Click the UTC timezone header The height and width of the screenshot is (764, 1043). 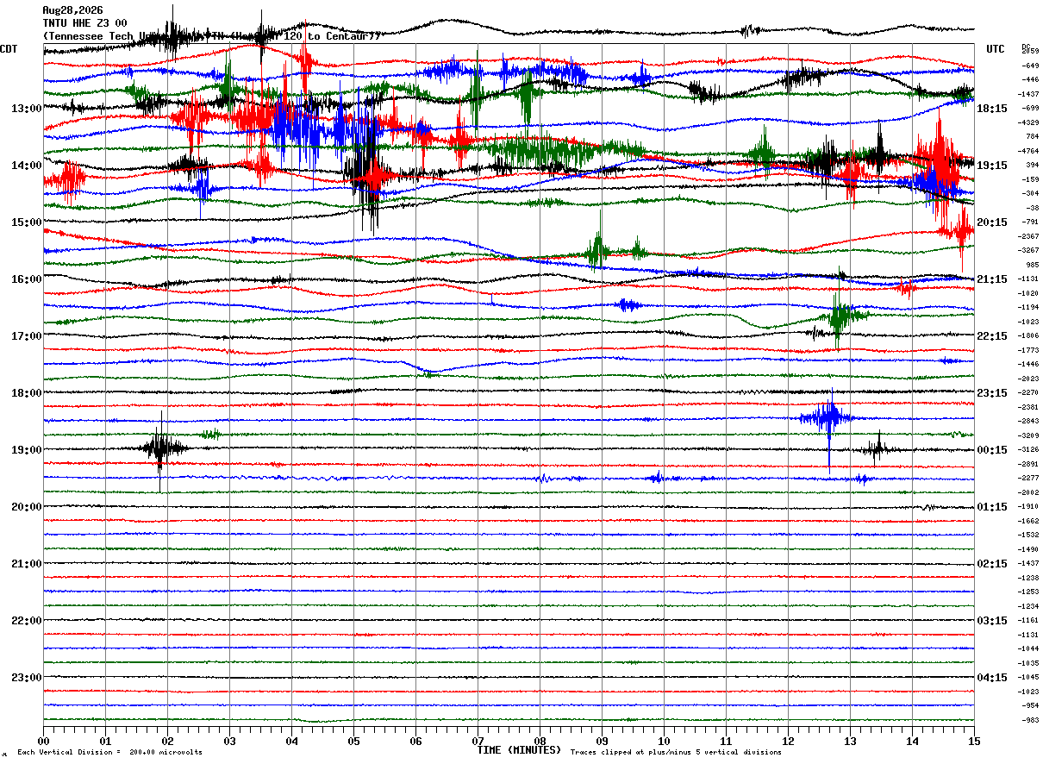point(996,49)
